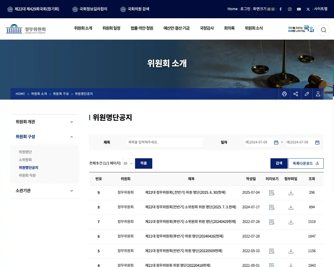
Task: Click the pencil edit icon in breadcrumb bar
Action: click(307, 94)
